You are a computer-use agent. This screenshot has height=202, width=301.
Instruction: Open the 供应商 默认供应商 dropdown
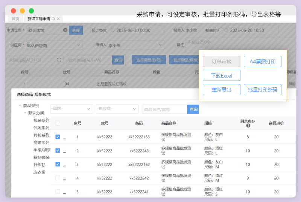pos(55,45)
